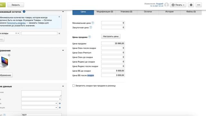Collapse the Изображения section
This screenshot has width=206, height=116.
coord(63,50)
